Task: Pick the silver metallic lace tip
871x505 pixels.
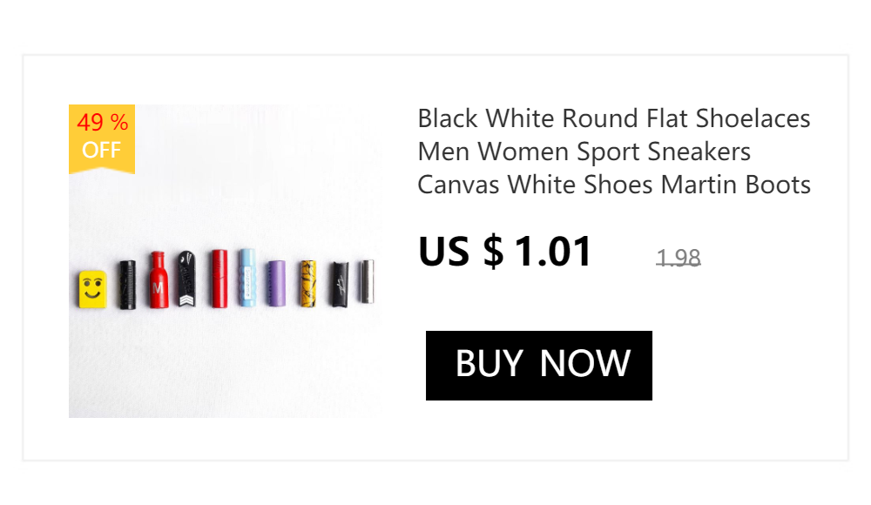Action: pyautogui.click(x=368, y=281)
